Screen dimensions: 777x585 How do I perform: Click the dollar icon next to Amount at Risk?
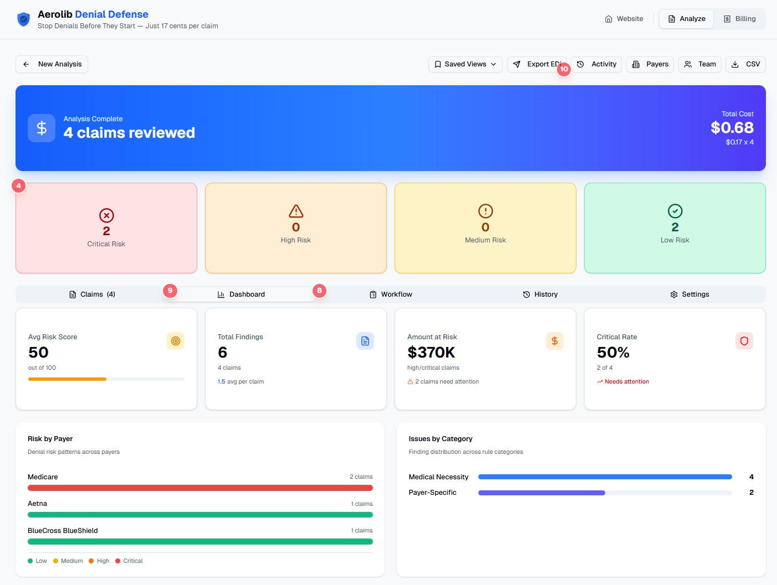tap(555, 341)
